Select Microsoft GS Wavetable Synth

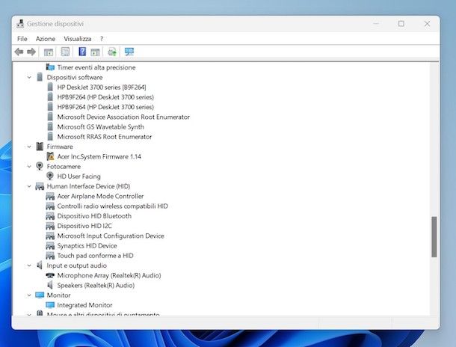(x=100, y=126)
